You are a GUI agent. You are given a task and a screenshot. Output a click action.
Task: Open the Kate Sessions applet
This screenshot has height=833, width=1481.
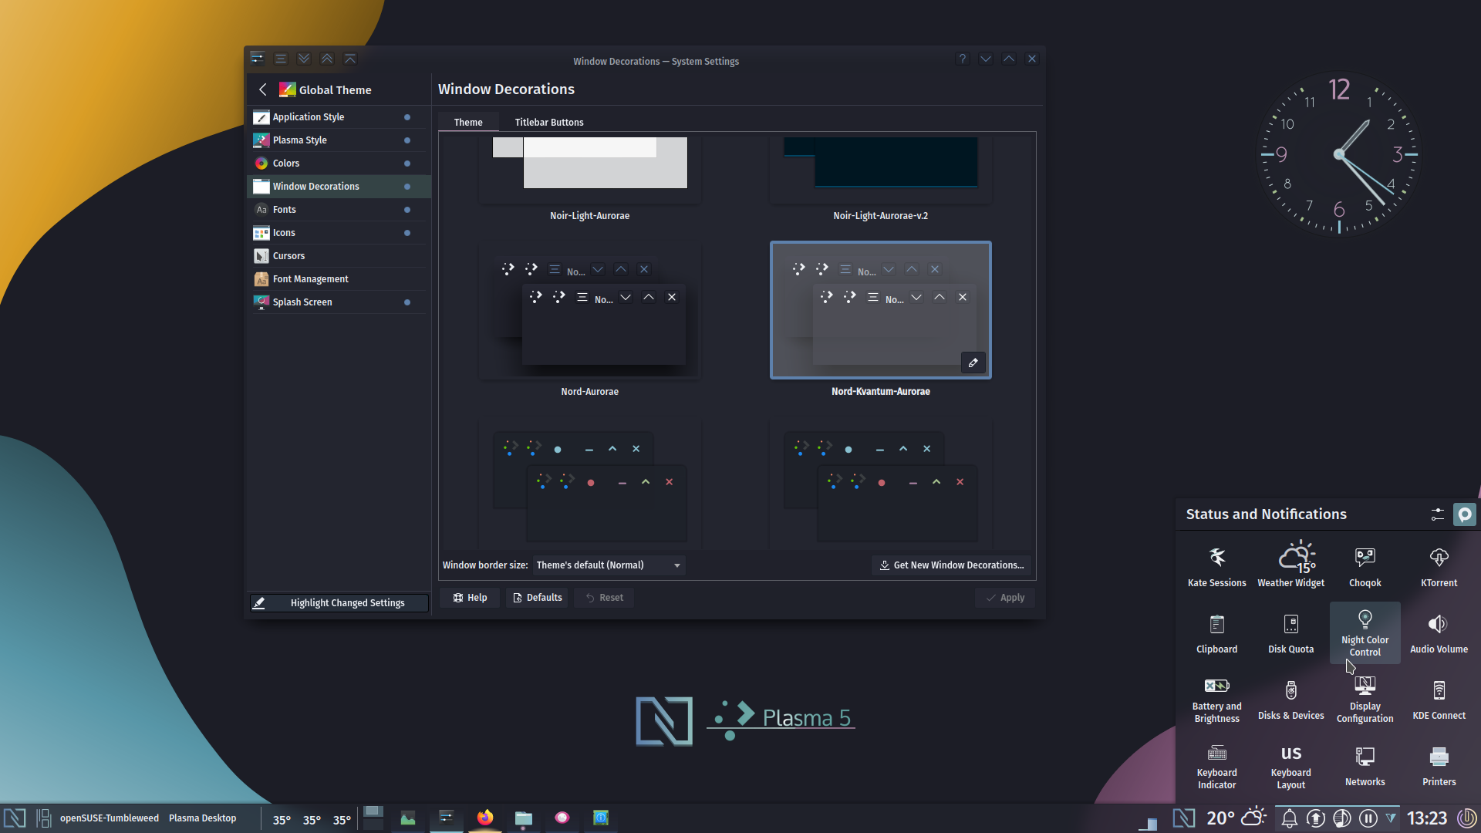[x=1216, y=566]
